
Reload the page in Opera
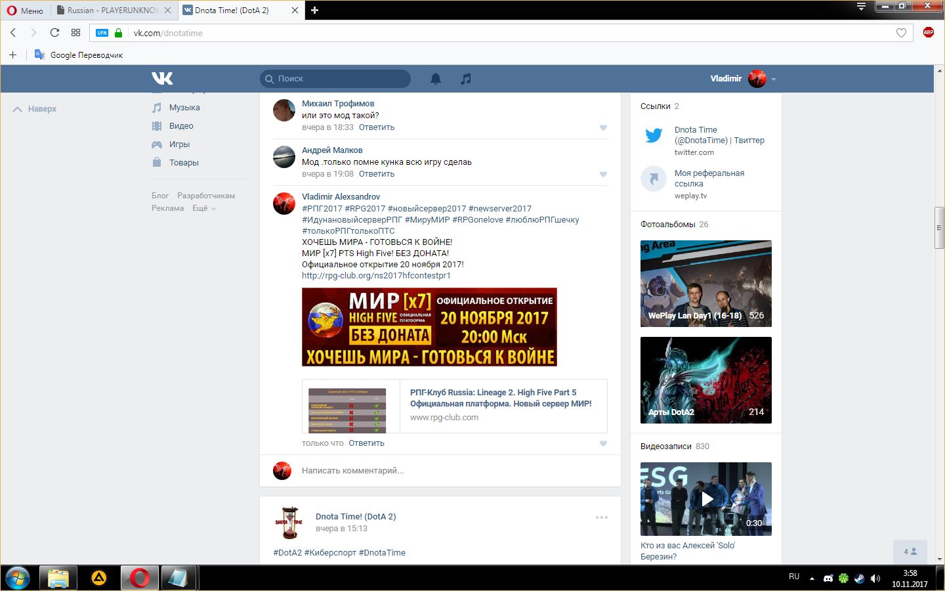click(55, 33)
